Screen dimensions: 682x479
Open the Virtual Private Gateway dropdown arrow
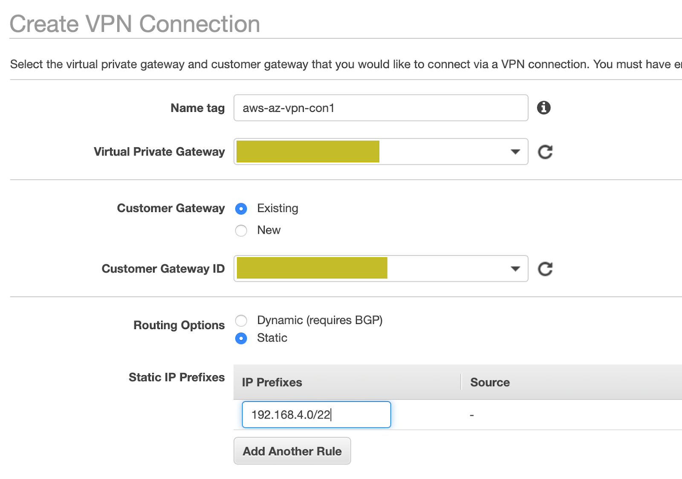coord(515,152)
